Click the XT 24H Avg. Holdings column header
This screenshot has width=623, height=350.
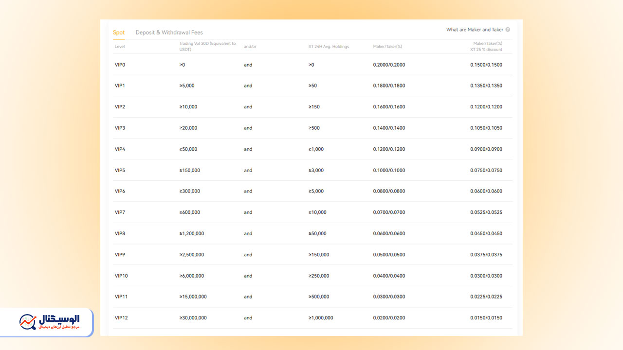tap(329, 47)
